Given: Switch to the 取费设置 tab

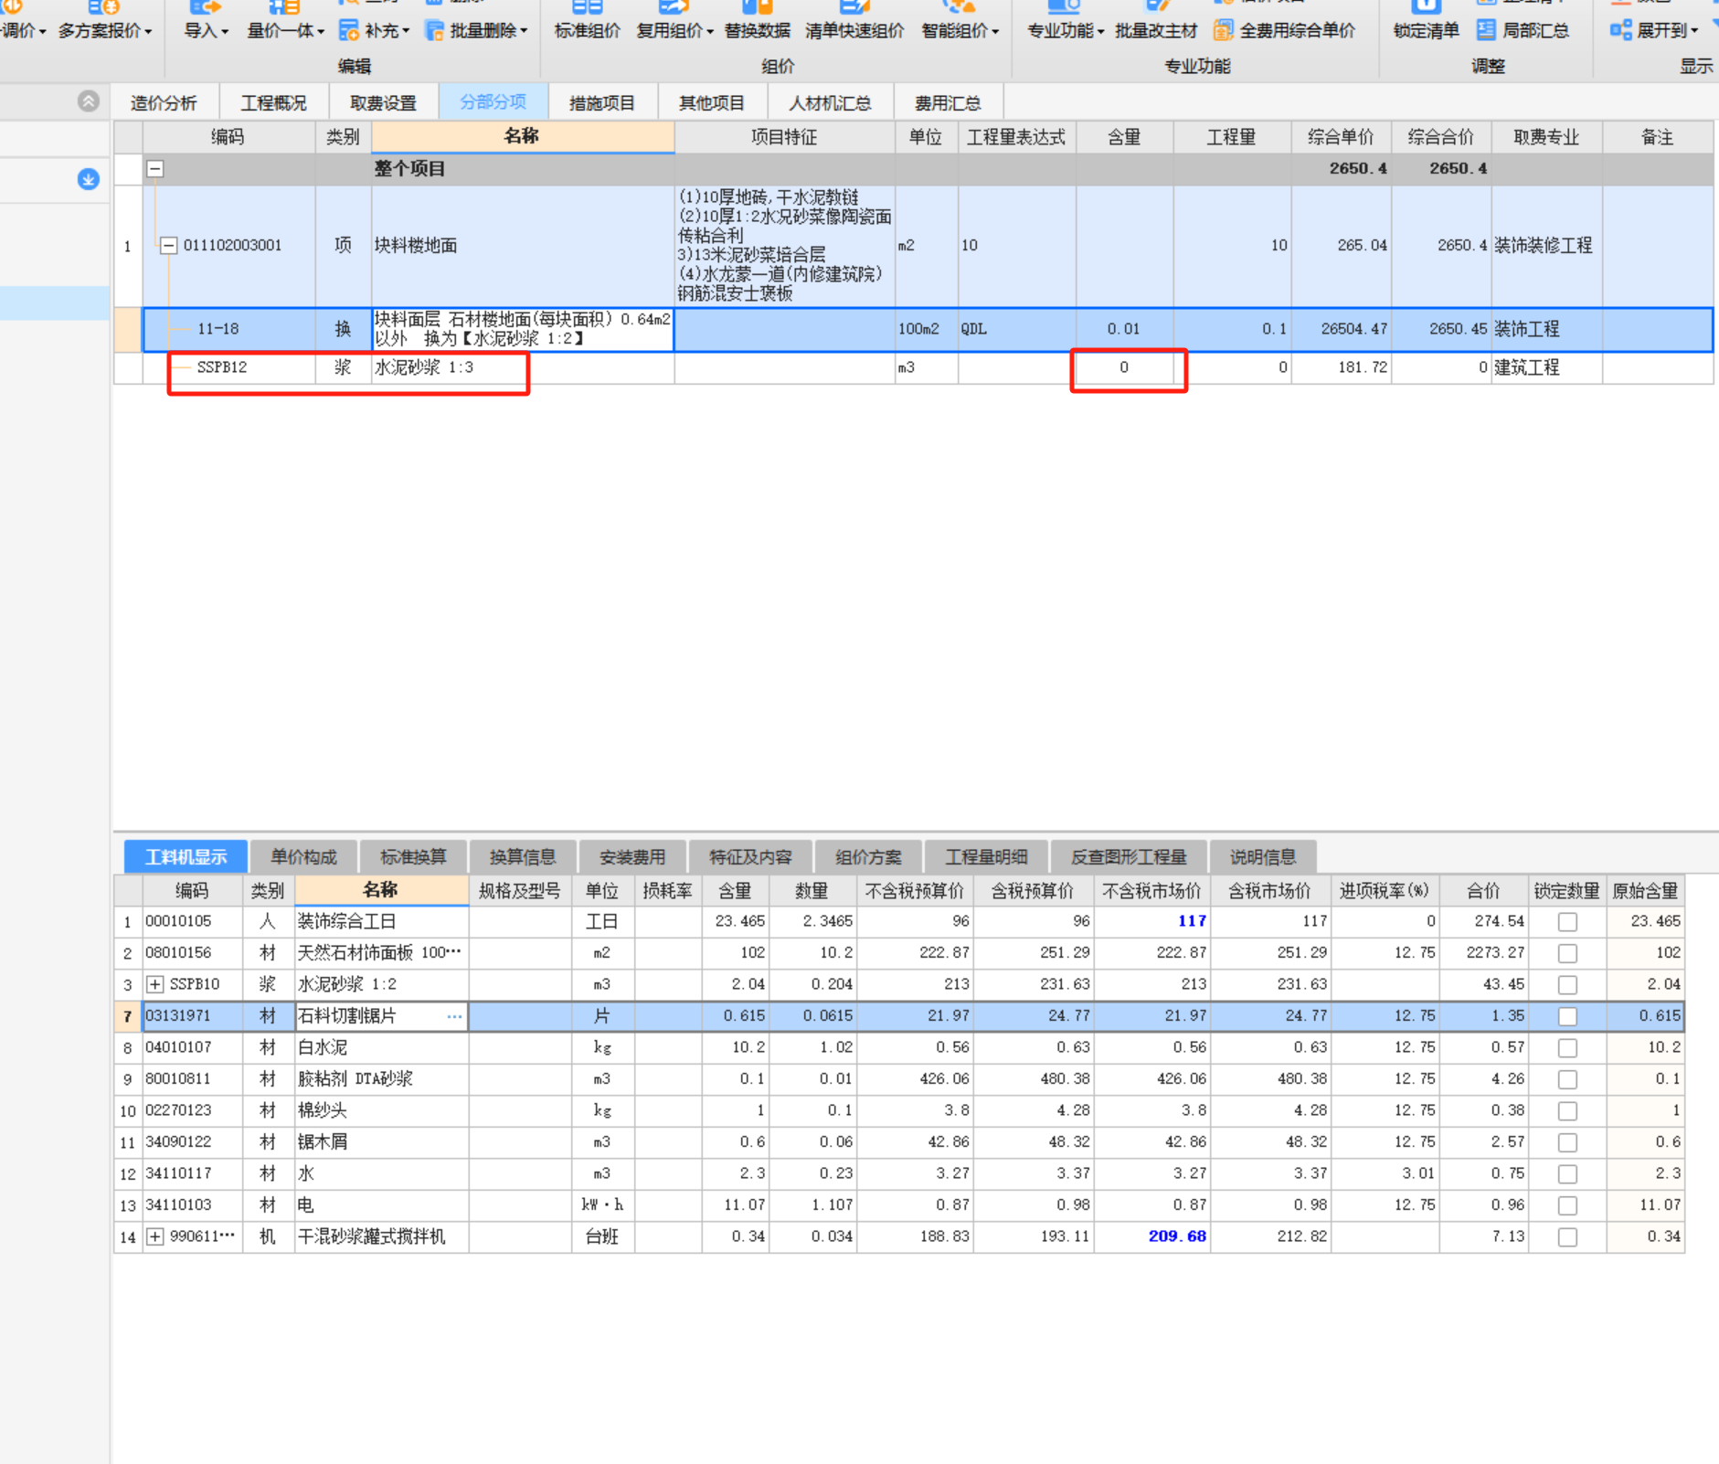Looking at the screenshot, I should 383,102.
